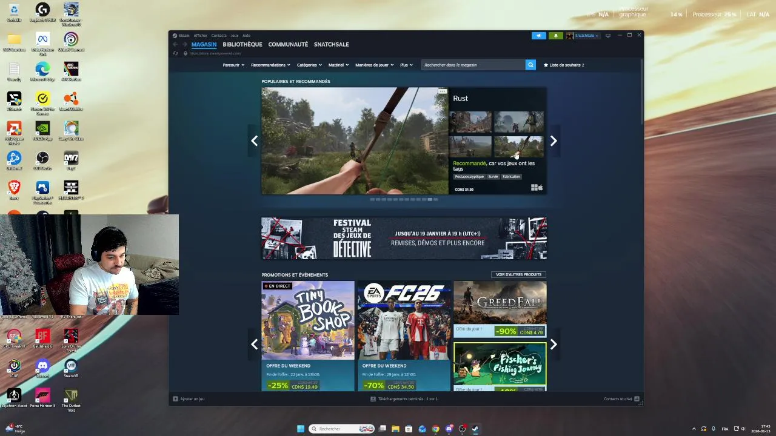776x436 pixels.
Task: Open NVIDIA App desktop shortcut
Action: 42,131
